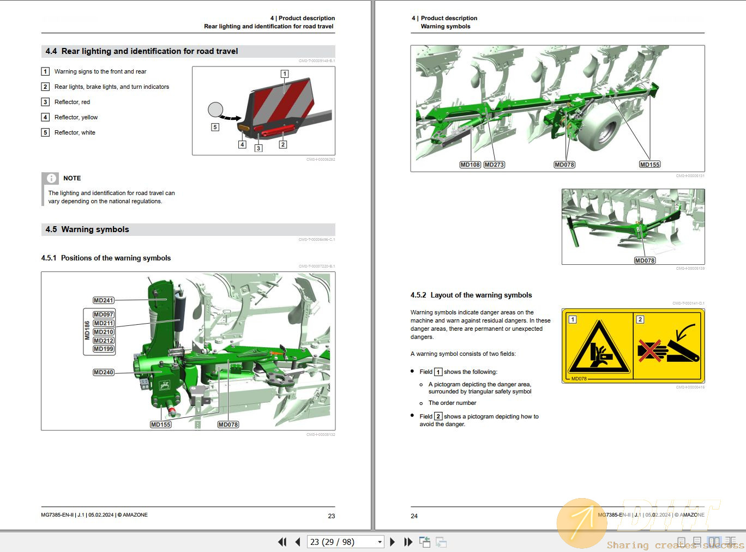Viewport: 746px width, 552px height.
Task: Click the '4.5 Warning symbols' heading
Action: [87, 229]
